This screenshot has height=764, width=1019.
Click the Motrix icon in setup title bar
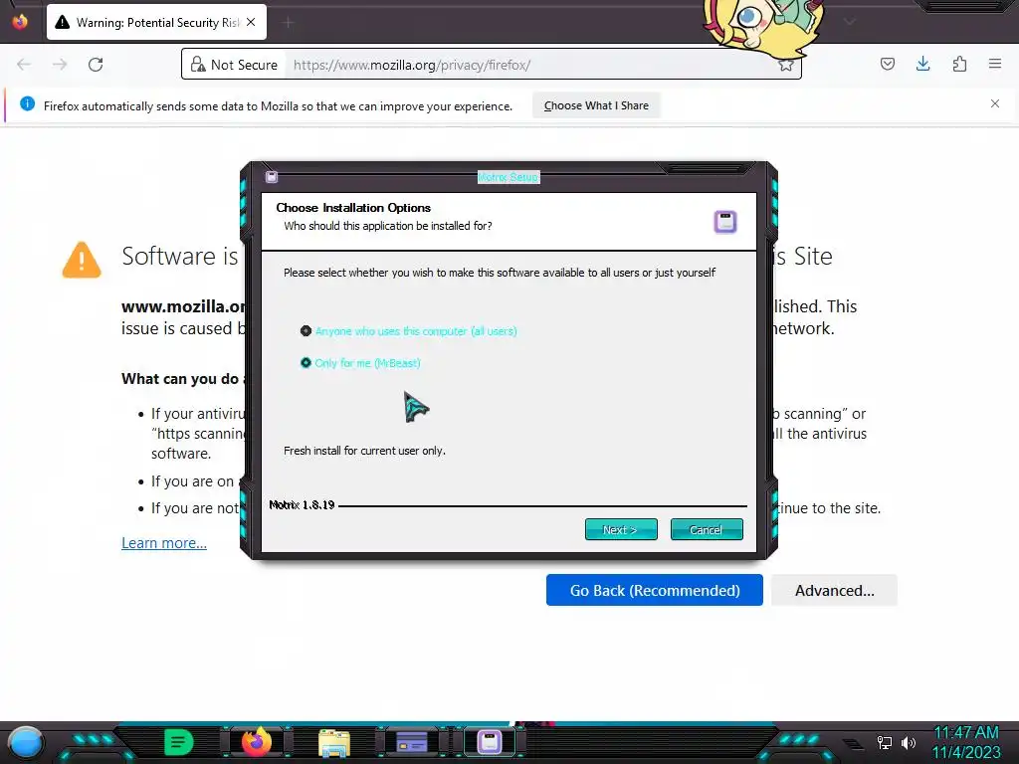(x=272, y=177)
